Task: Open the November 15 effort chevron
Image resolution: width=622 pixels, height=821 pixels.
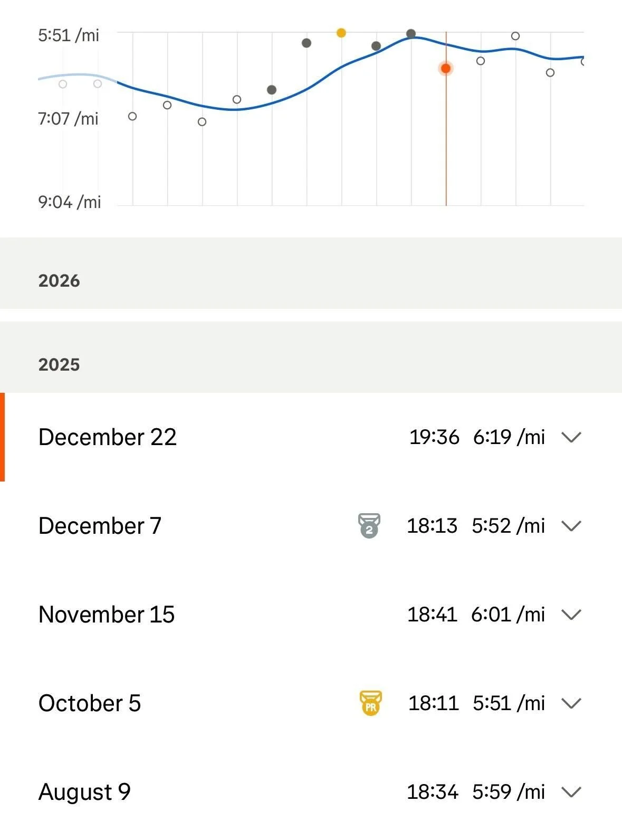Action: [571, 615]
